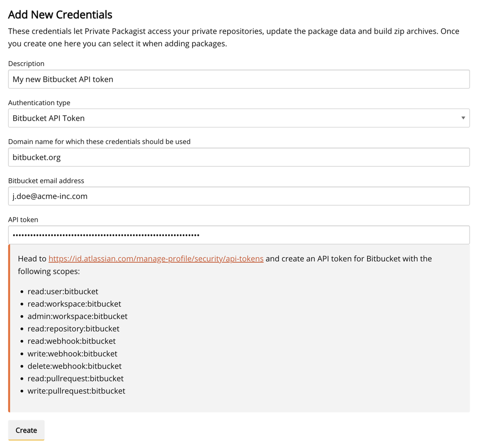Click the delete:webhook:bitbucket scope entry
Screen dimensions: 480x446
74,366
